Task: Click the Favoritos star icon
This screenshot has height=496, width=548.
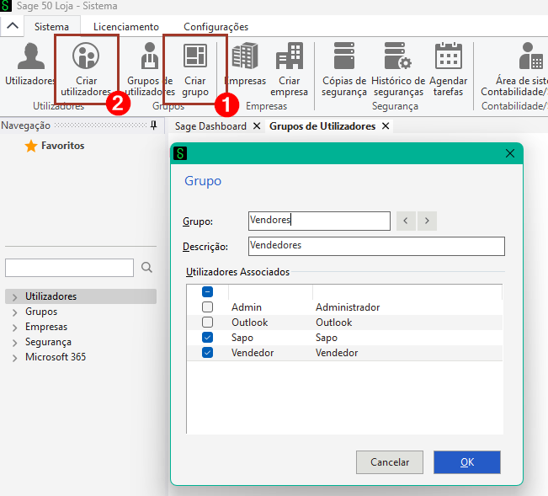Action: click(31, 146)
